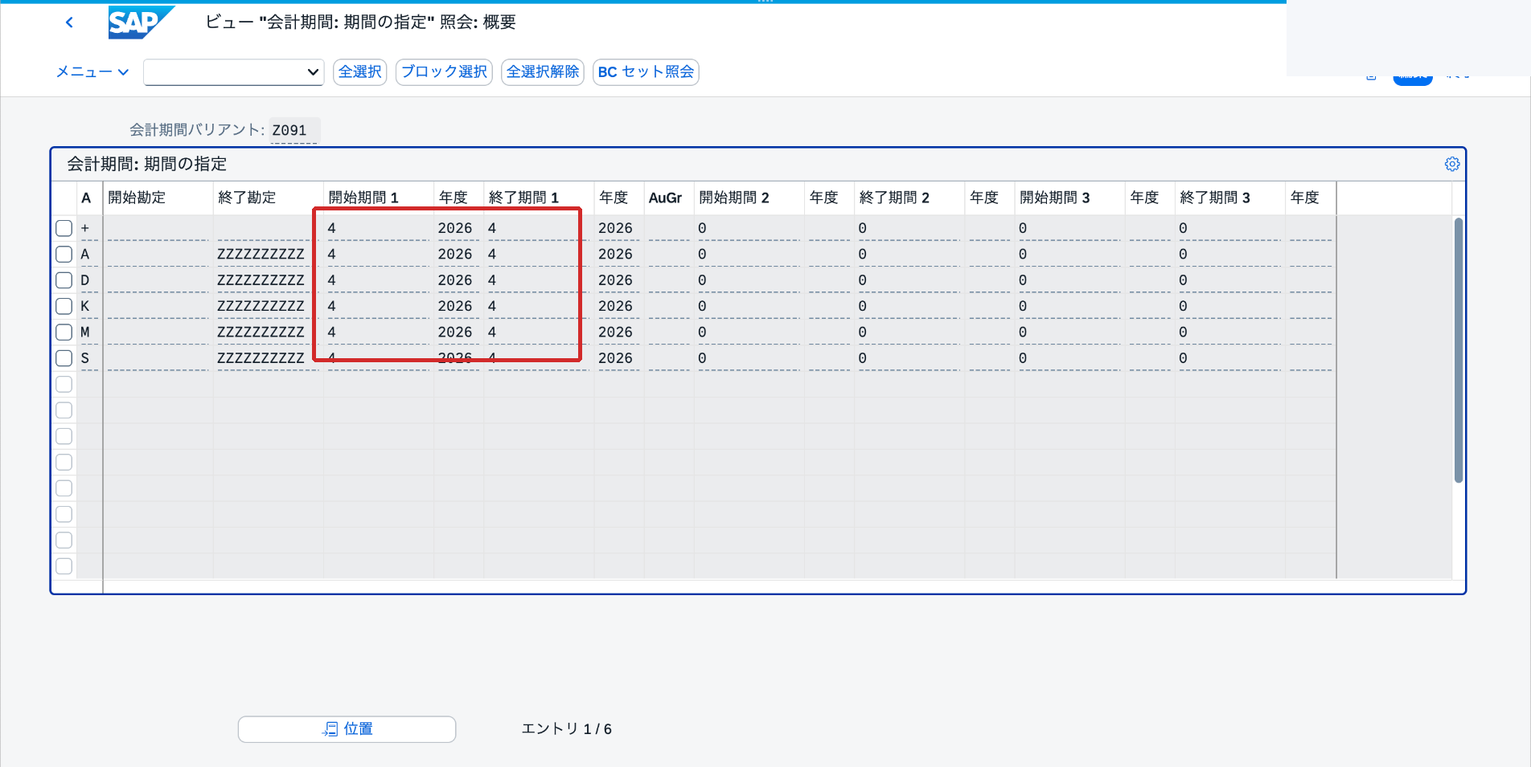Go back using the arrow icon
The width and height of the screenshot is (1531, 767).
[x=69, y=22]
